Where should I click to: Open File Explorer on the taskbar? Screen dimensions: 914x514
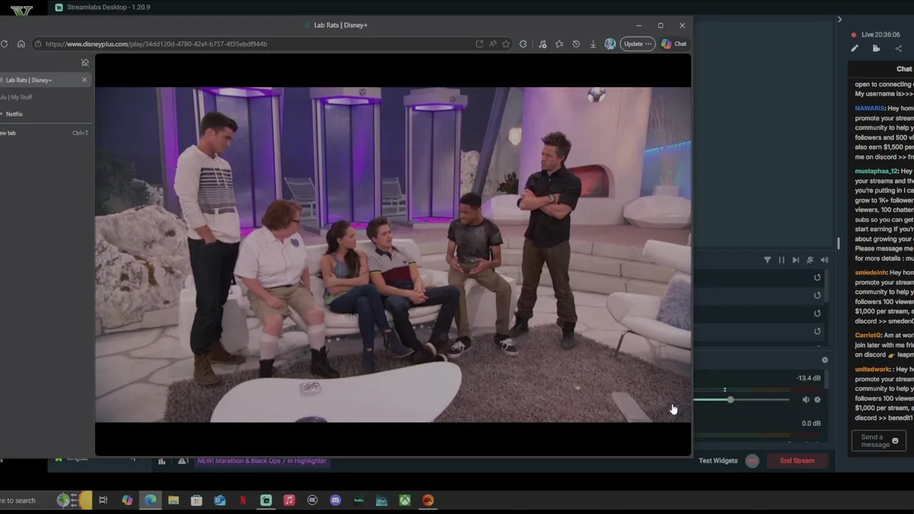pos(174,500)
